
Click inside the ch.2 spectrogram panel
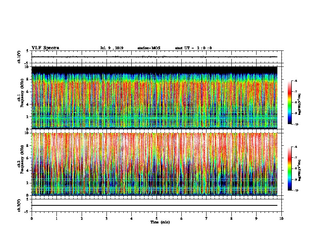coord(154,164)
